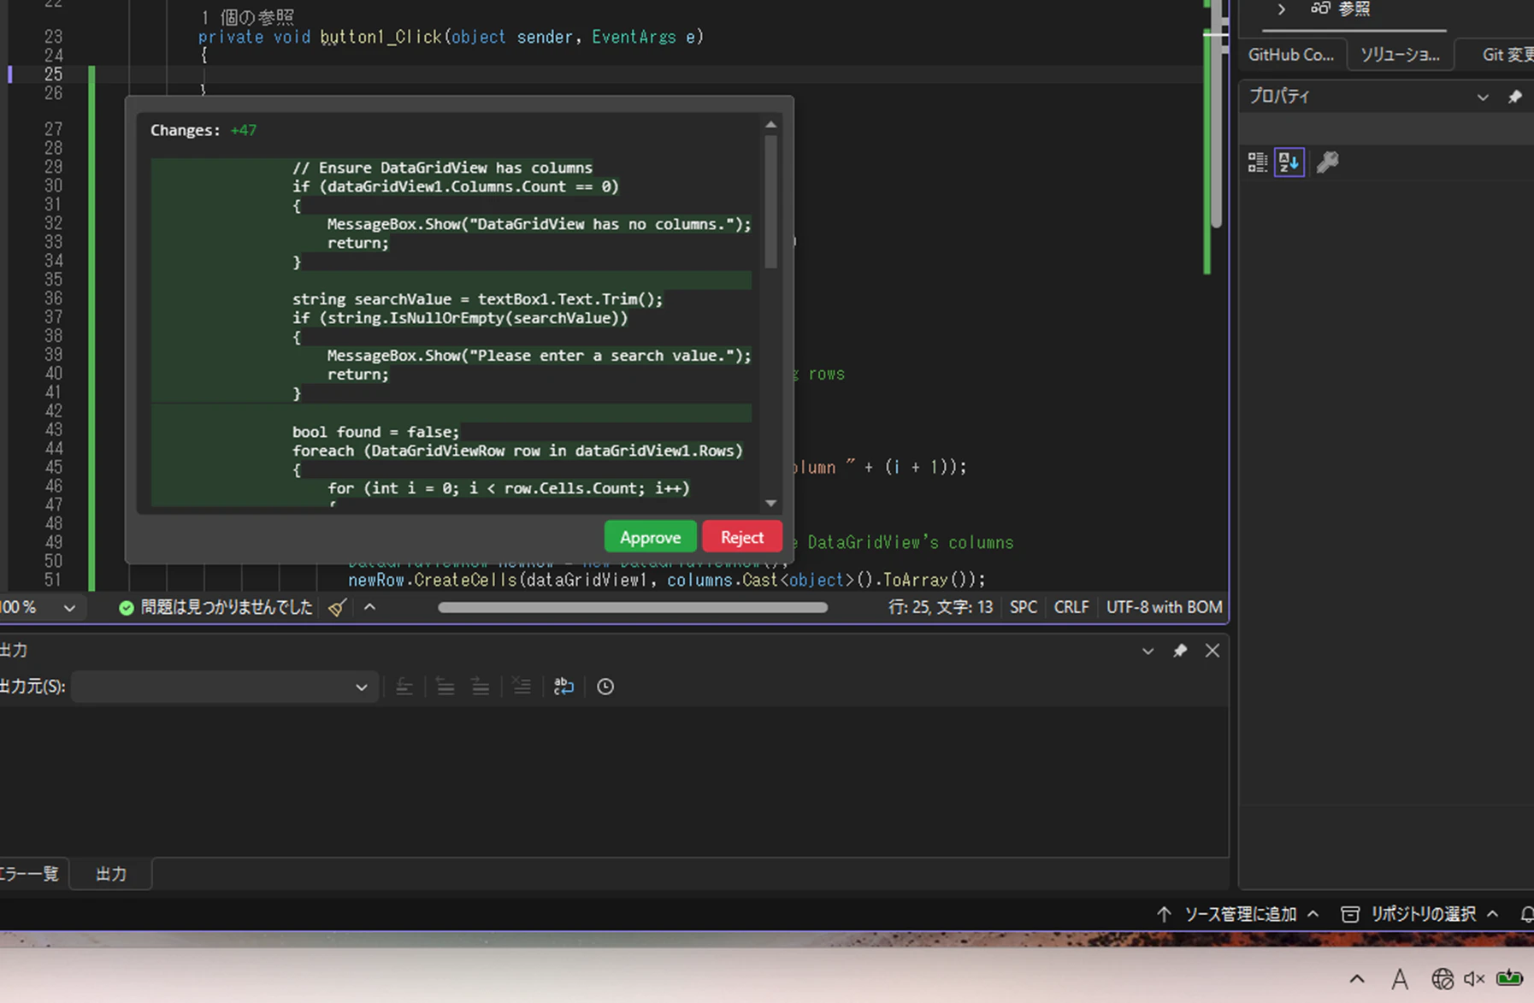This screenshot has width=1534, height=1003.
Task: Open the 出力元 source combo box
Action: (222, 687)
